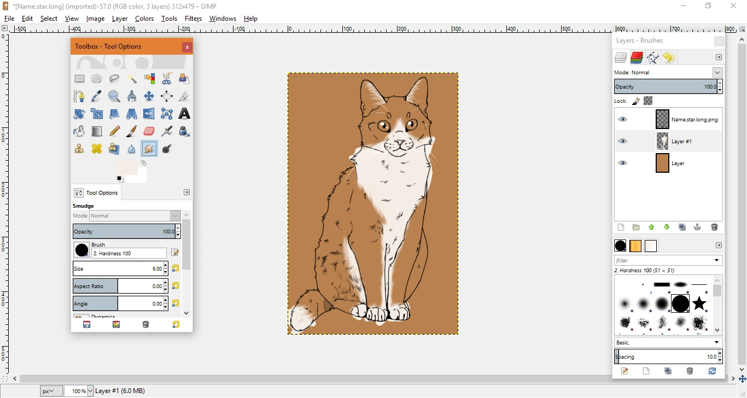The image size is (747, 398).
Task: Adjust the layer Opacity slider
Action: 665,87
